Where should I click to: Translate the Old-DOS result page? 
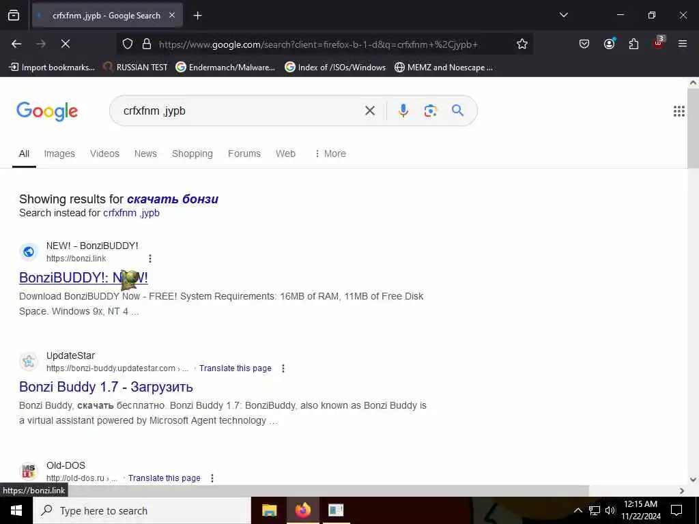164,478
